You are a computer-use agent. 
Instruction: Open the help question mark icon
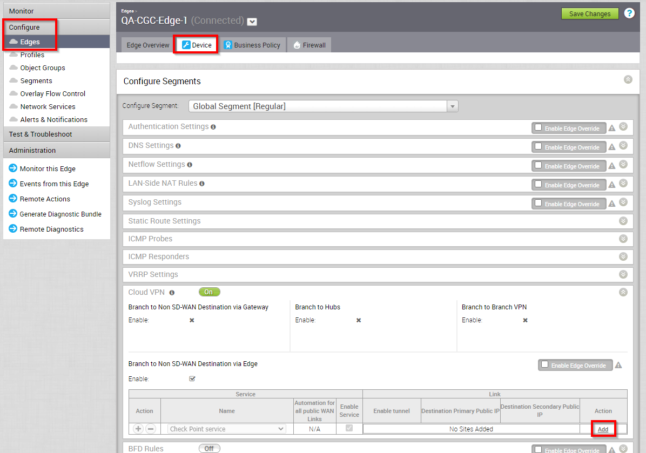(x=629, y=13)
